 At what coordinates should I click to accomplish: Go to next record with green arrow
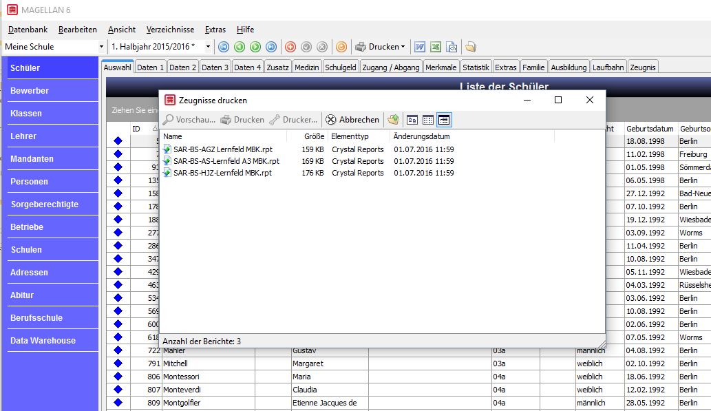coord(255,47)
